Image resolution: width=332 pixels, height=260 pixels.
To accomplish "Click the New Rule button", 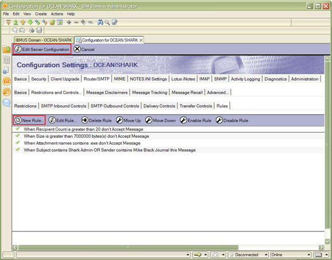I will 29,120.
